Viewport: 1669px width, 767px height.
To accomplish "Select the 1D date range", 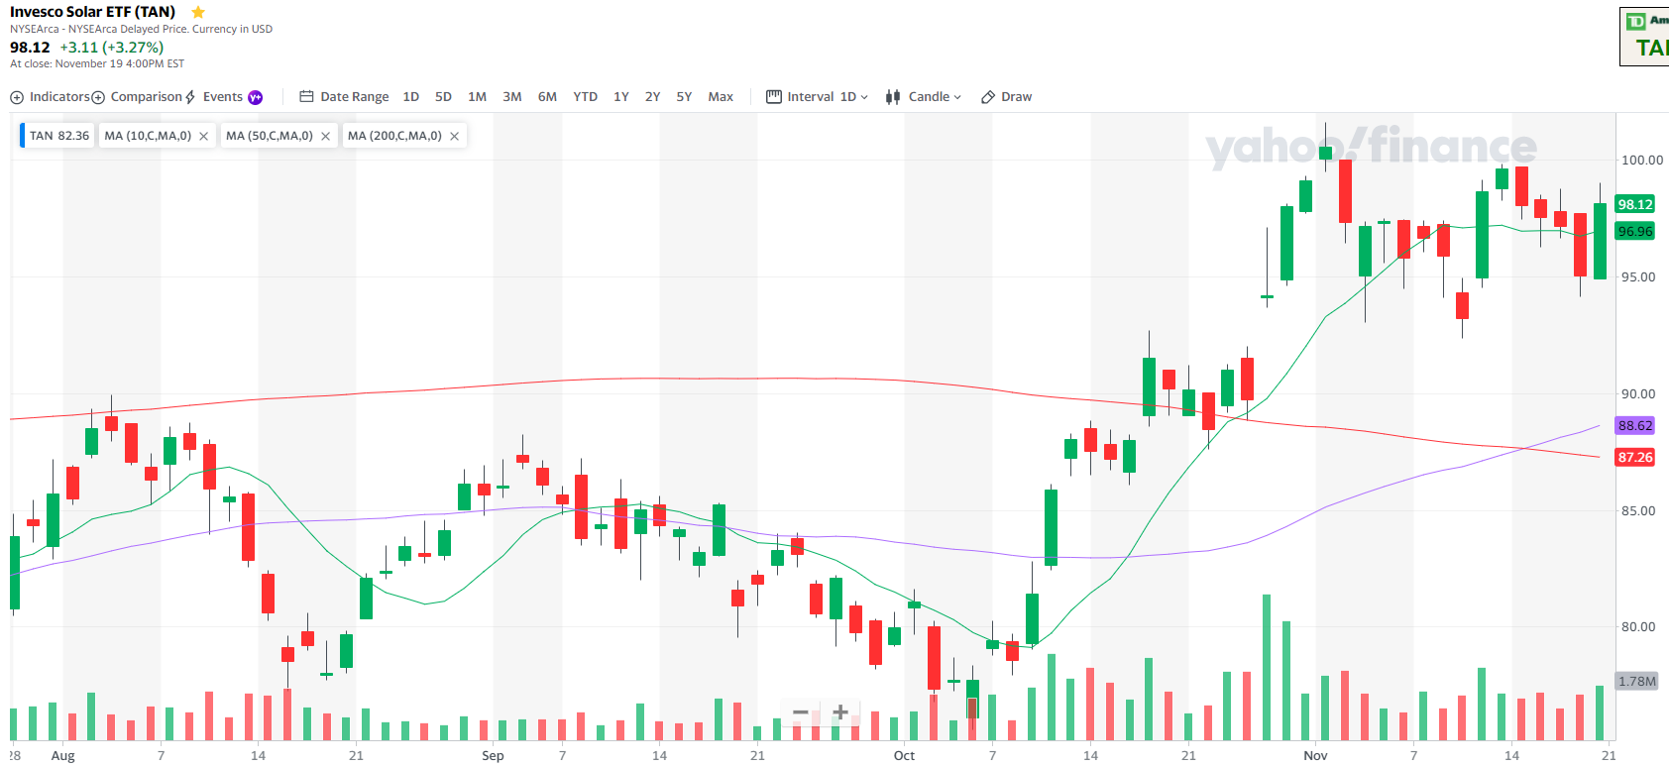I will tap(410, 97).
